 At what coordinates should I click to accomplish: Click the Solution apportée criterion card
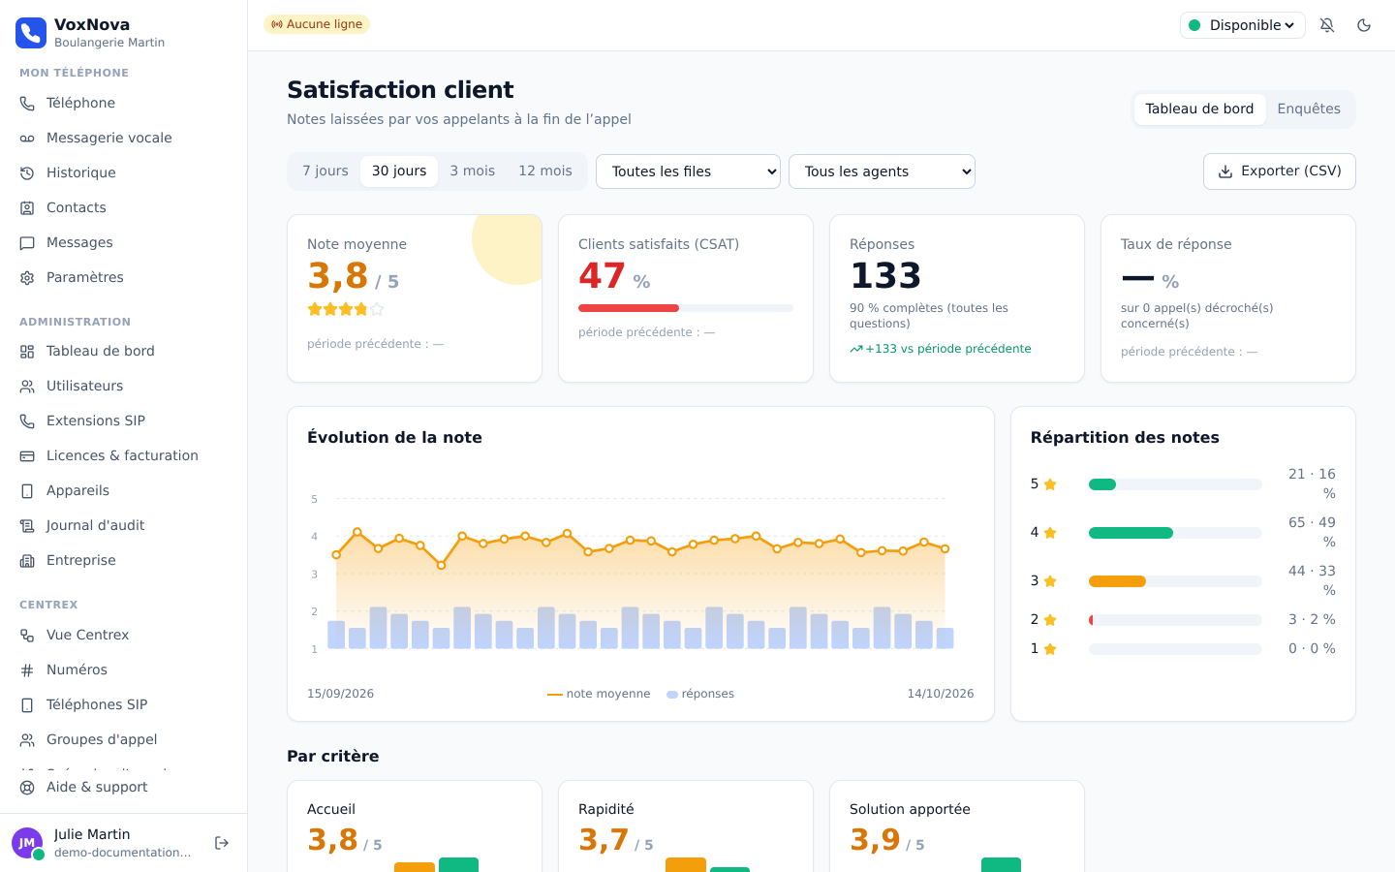[x=957, y=826]
